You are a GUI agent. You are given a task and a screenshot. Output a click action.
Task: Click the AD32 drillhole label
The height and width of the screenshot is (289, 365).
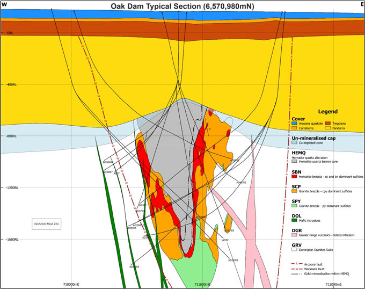click(225, 240)
